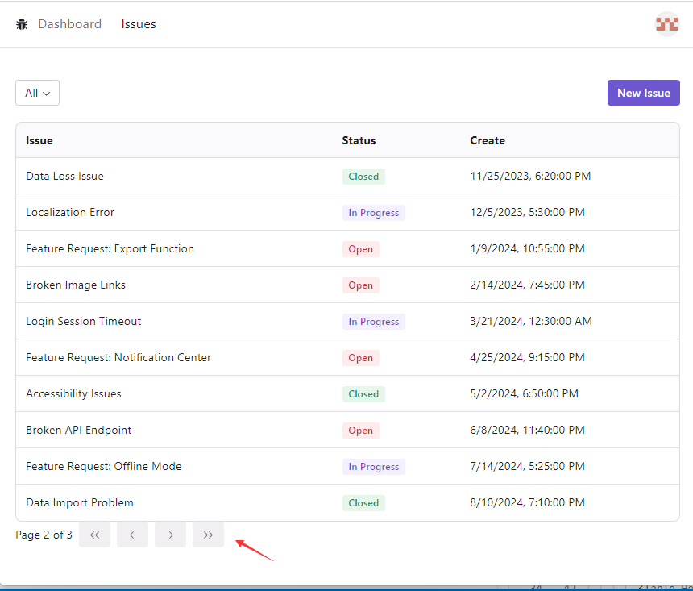Open the Broken Image Links issue
This screenshot has width=693, height=591.
pos(76,285)
